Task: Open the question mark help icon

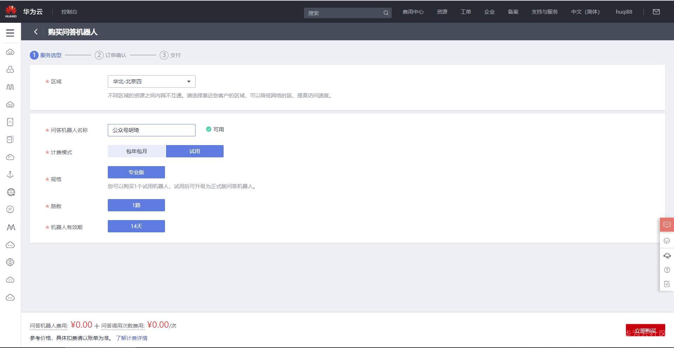Action: click(x=667, y=270)
